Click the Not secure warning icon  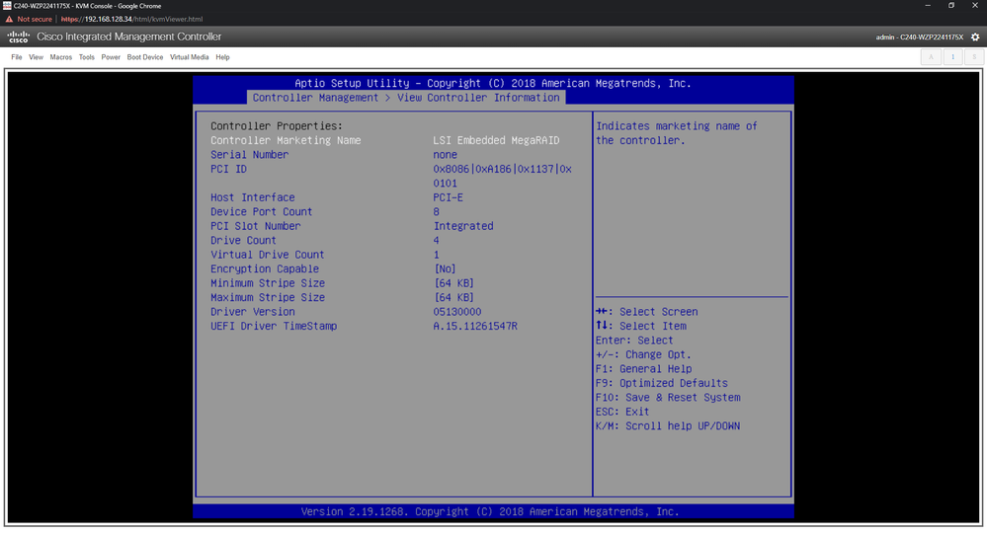tap(9, 19)
